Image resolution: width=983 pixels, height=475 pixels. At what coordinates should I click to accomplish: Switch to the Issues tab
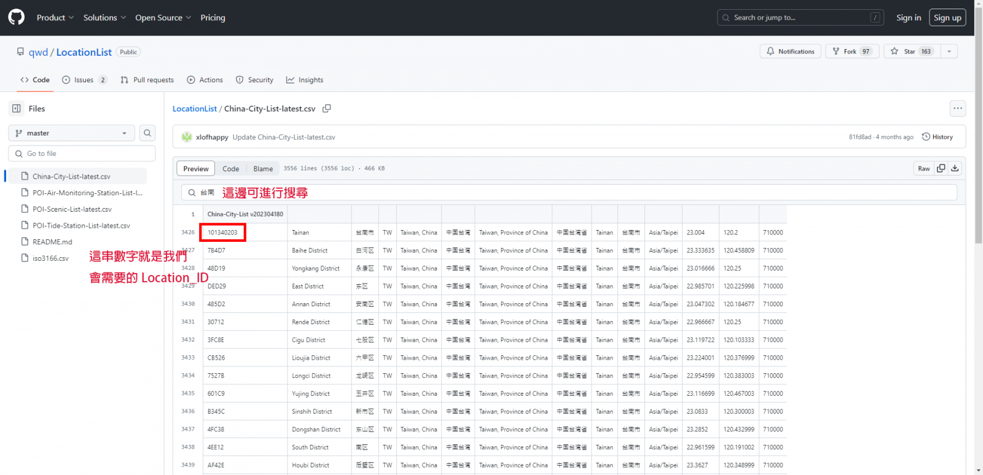85,80
